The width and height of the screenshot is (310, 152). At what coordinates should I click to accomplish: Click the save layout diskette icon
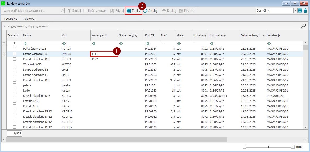click(x=300, y=11)
